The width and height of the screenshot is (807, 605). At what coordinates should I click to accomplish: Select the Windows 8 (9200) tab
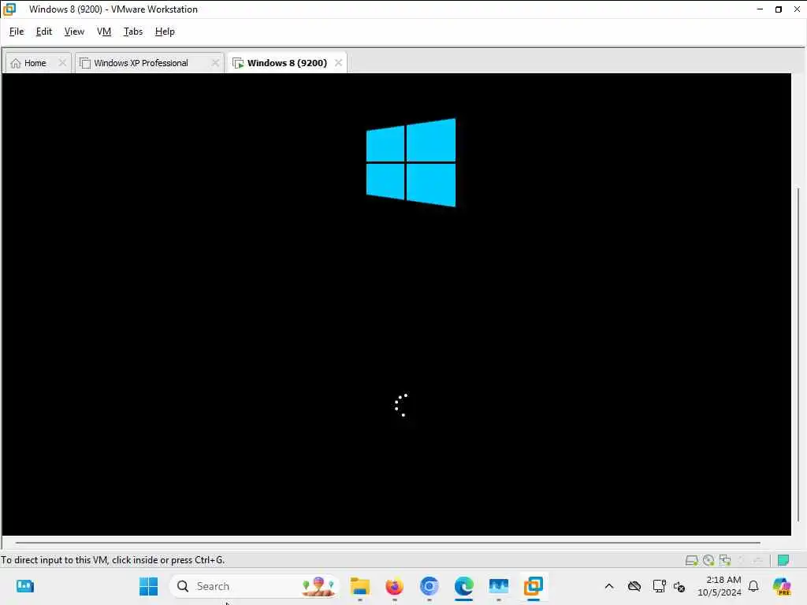[287, 63]
